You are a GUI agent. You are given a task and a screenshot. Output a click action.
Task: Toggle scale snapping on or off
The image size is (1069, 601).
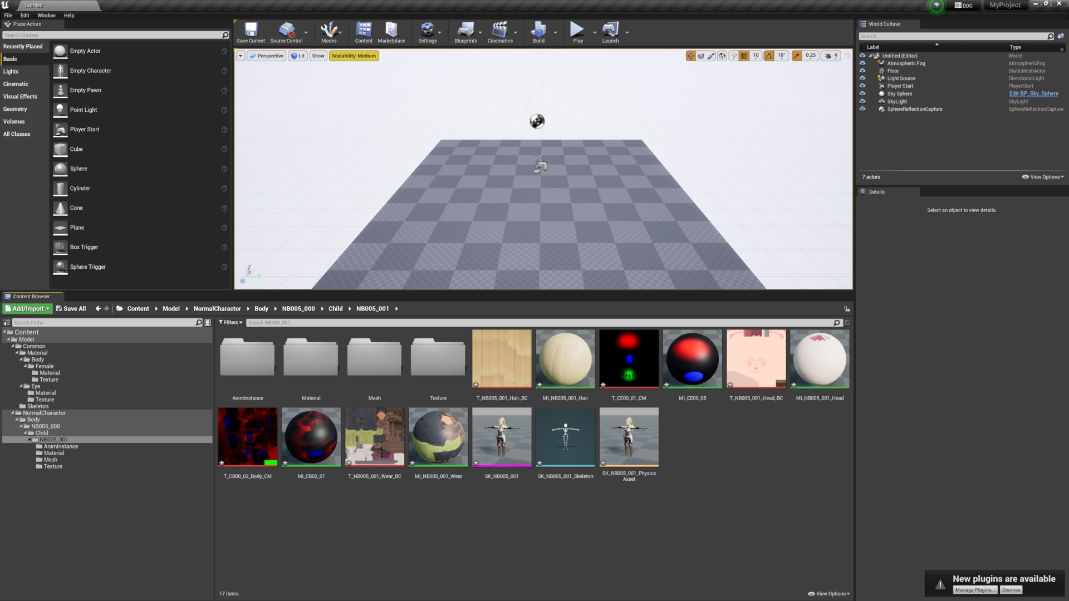(797, 56)
